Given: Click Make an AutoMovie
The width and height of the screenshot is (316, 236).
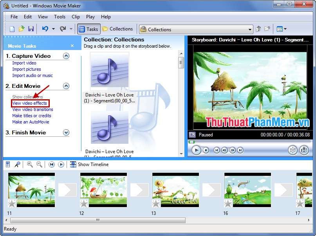Looking at the screenshot, I should [x=30, y=121].
